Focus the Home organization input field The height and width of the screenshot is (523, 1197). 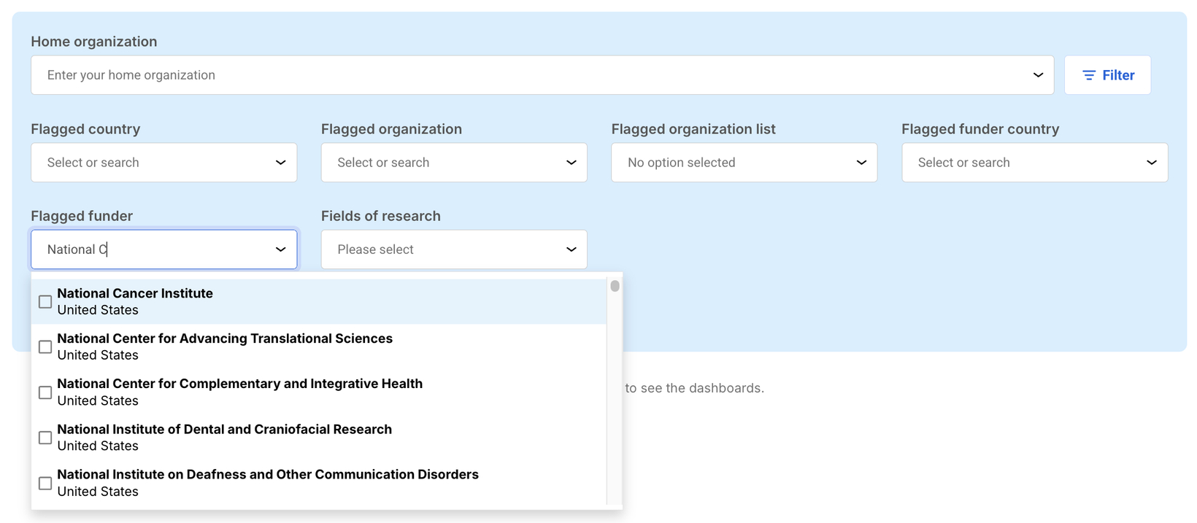click(x=542, y=75)
